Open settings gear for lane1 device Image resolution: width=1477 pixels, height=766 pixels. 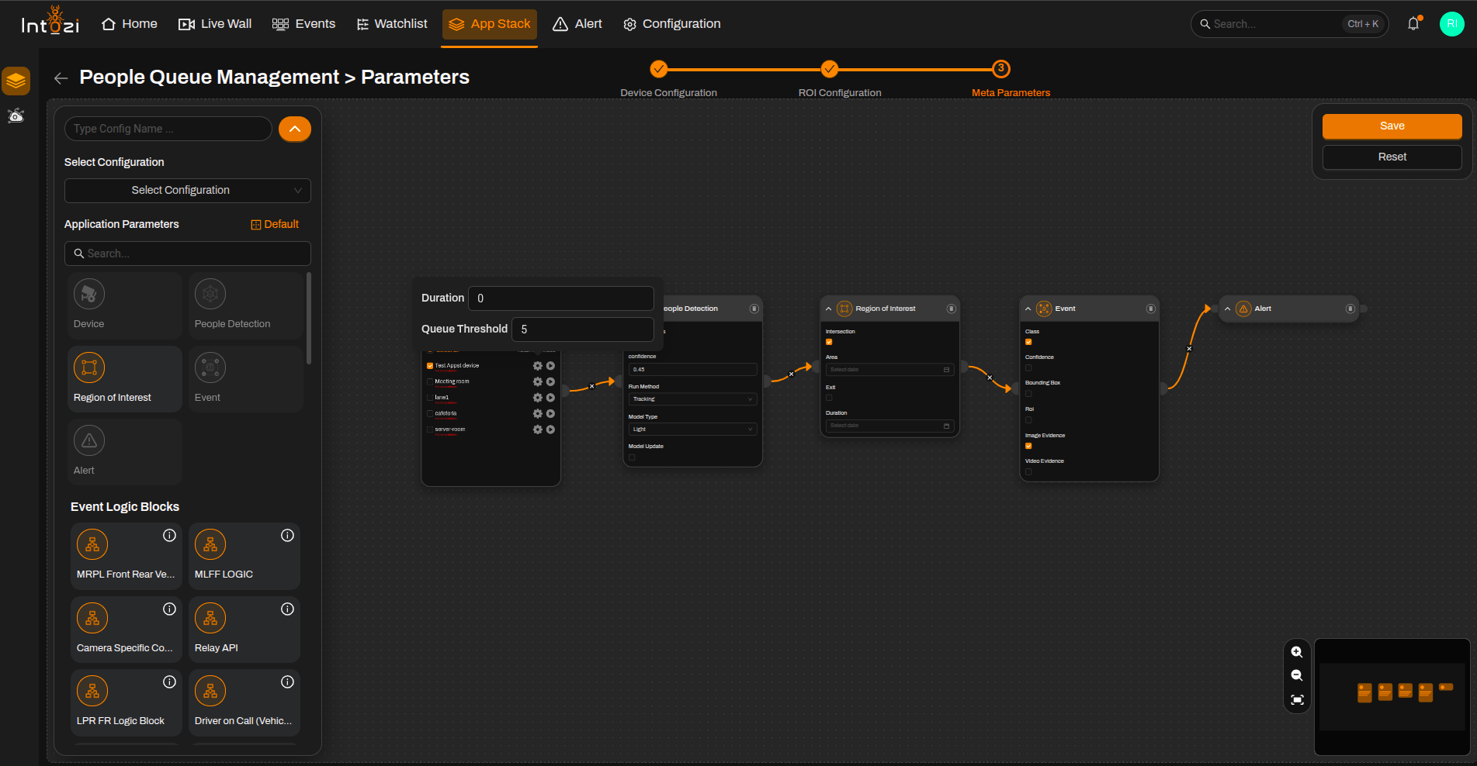point(537,398)
